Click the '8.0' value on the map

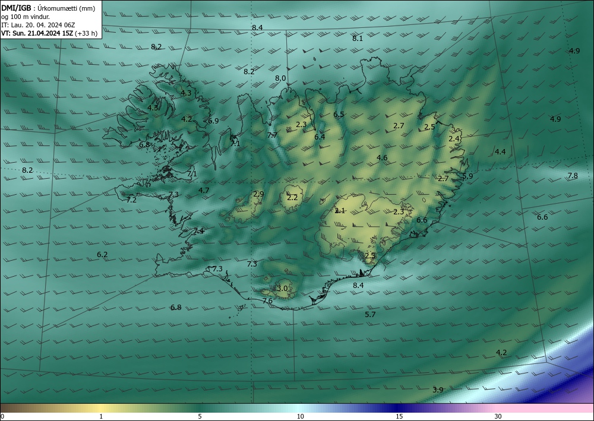click(280, 78)
